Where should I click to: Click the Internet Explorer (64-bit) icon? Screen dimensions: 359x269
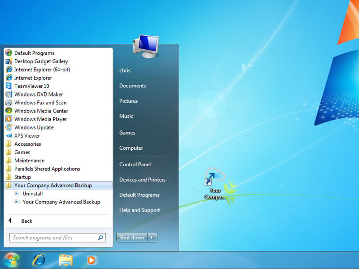click(9, 69)
